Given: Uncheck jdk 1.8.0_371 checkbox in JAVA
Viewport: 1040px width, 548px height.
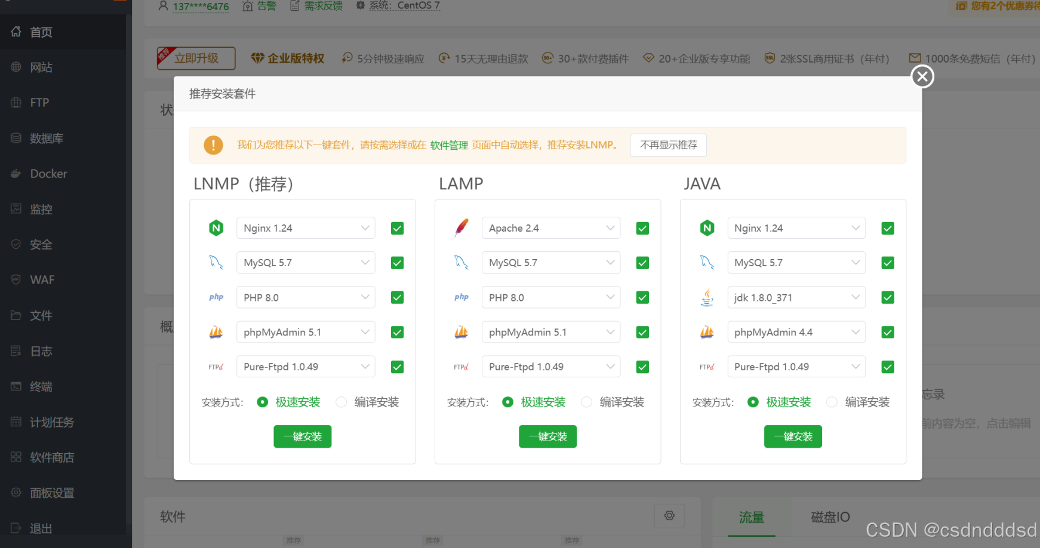Looking at the screenshot, I should (x=888, y=297).
